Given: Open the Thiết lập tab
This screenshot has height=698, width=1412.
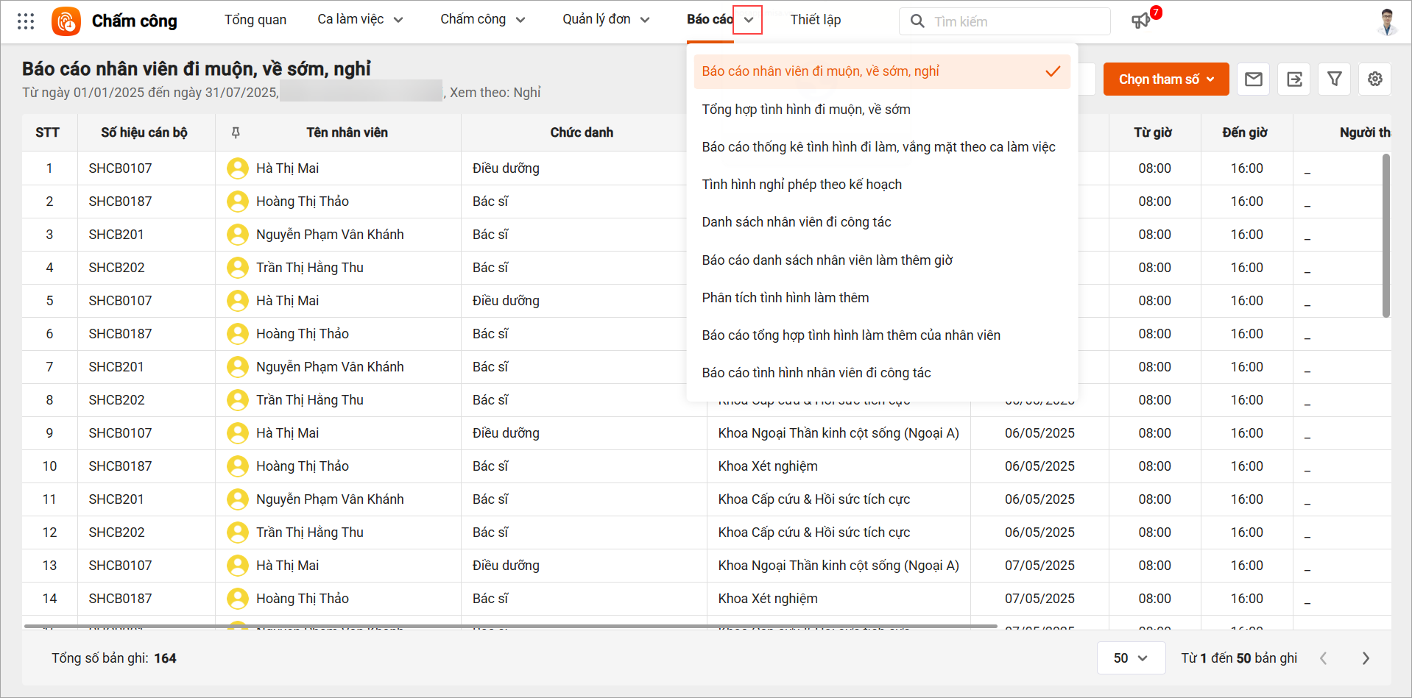Looking at the screenshot, I should [815, 20].
